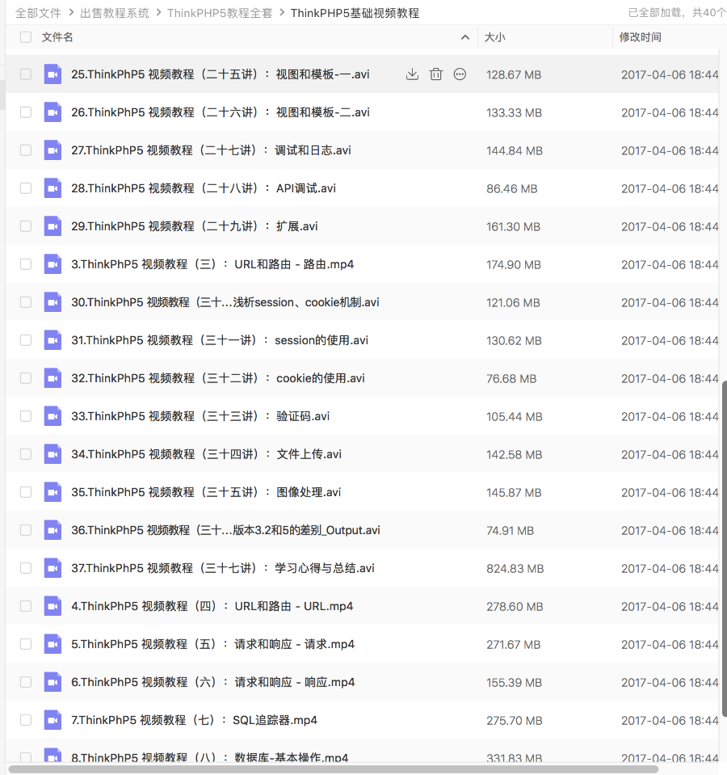
Task: Check the box for 37.ThinkPhP5 学习心得与总结.avi
Action: (x=26, y=568)
